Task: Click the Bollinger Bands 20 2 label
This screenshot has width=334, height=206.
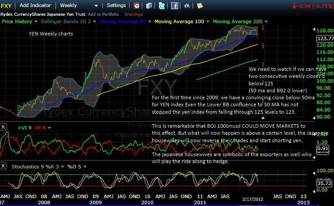Action: 66,21
